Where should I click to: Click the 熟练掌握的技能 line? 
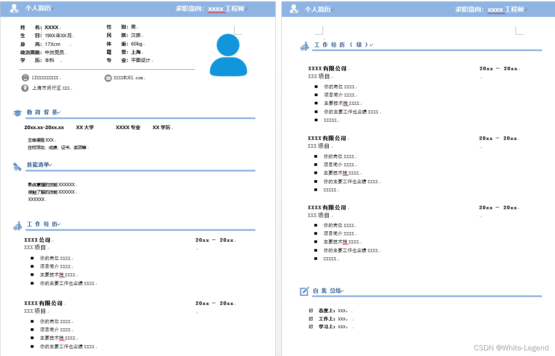click(52, 184)
